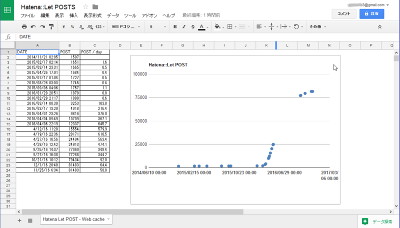Open the font size dropdown
The image size is (400, 228).
157,27
